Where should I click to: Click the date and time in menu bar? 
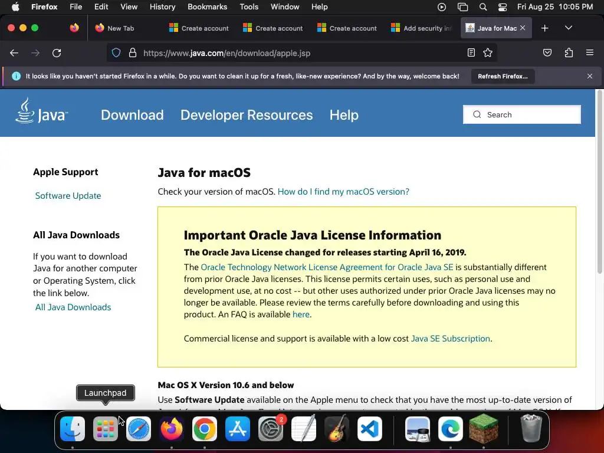pos(554,6)
